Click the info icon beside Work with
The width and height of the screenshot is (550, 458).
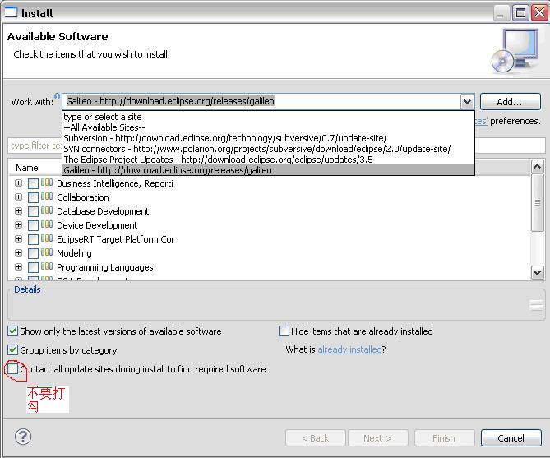click(x=58, y=96)
